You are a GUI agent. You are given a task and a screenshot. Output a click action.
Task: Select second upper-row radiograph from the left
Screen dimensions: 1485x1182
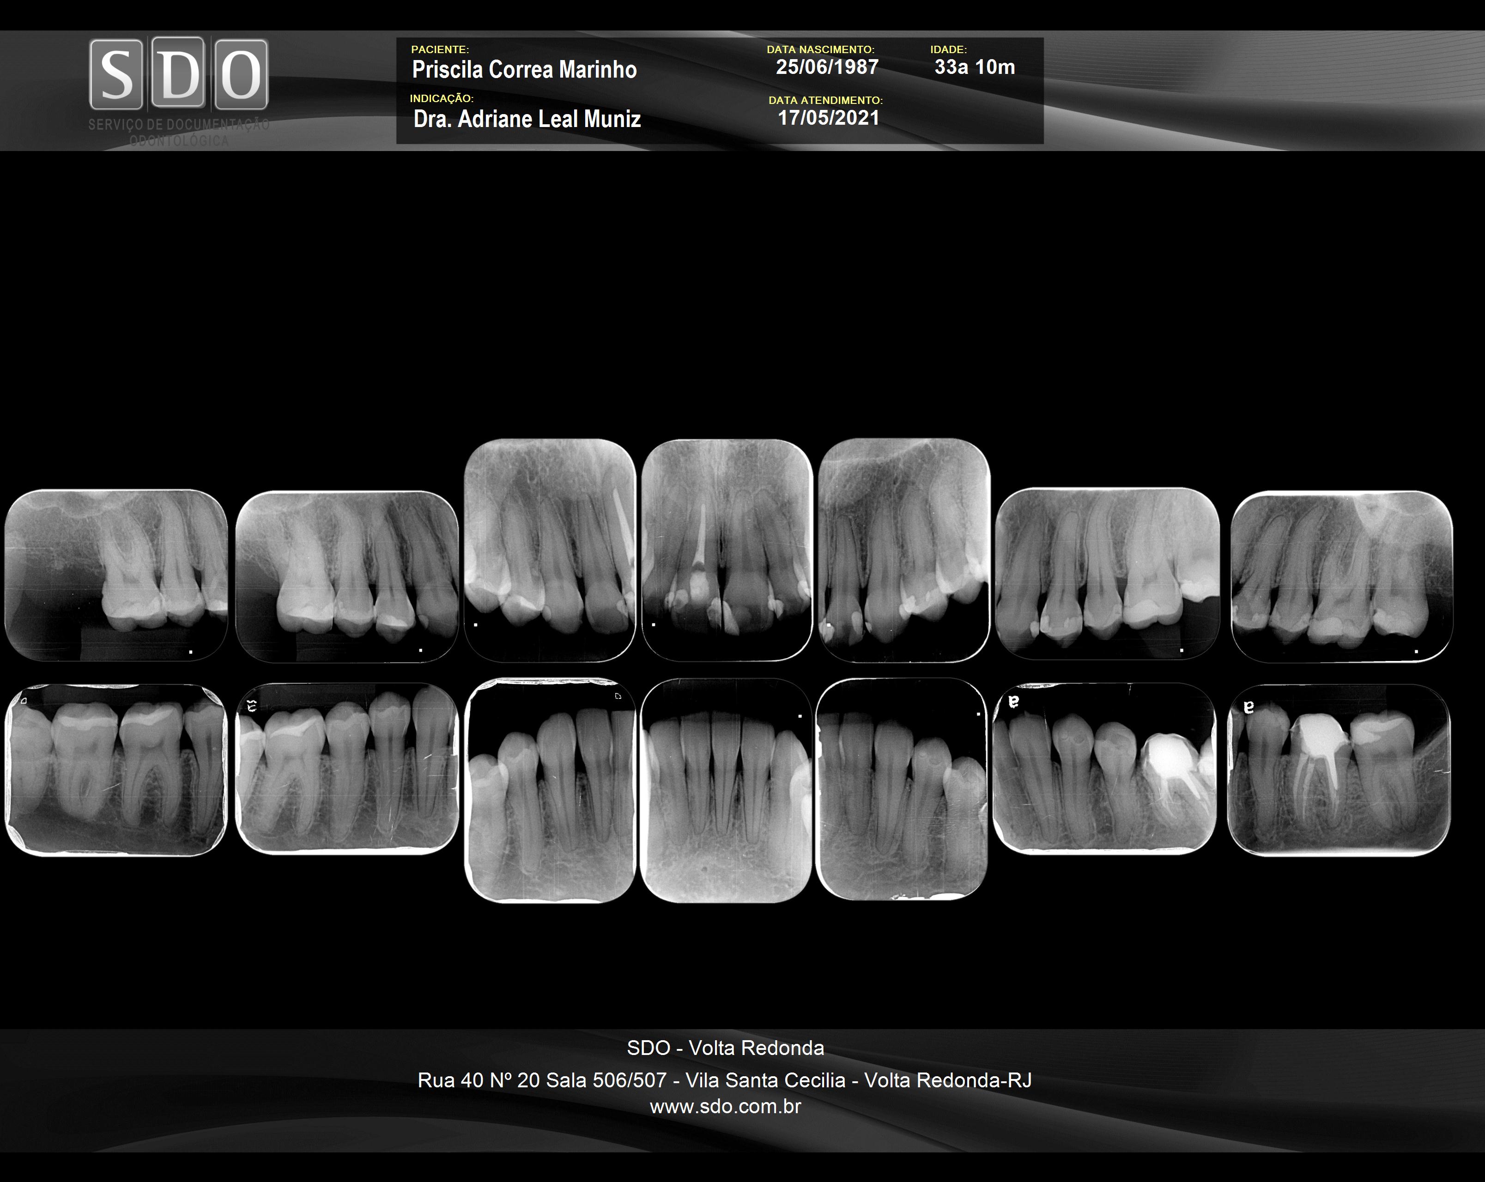346,576
